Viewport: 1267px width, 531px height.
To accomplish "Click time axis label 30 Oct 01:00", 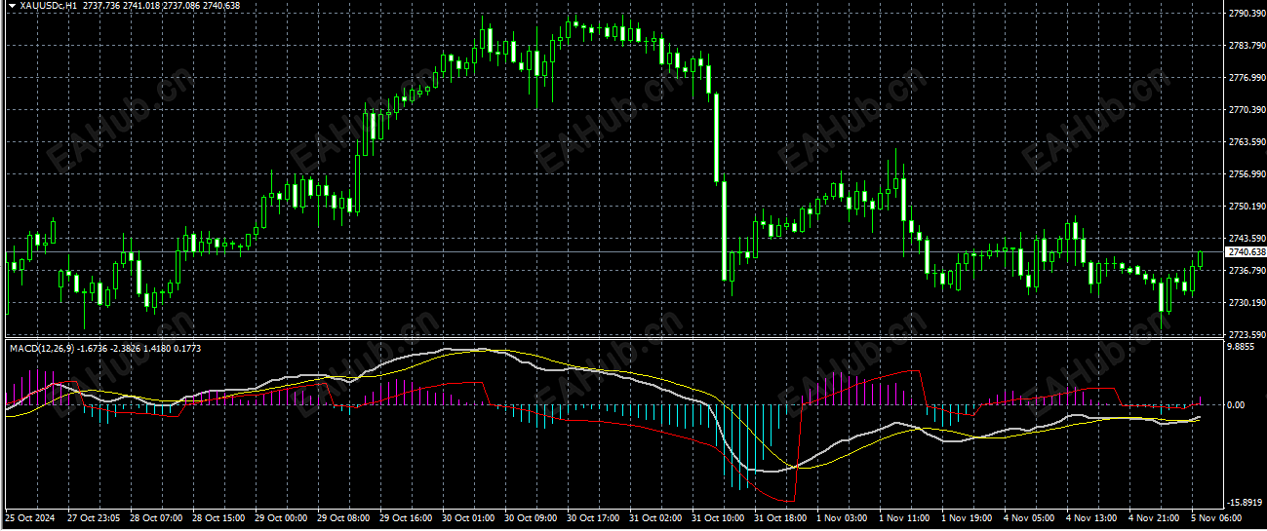I will click(x=467, y=517).
